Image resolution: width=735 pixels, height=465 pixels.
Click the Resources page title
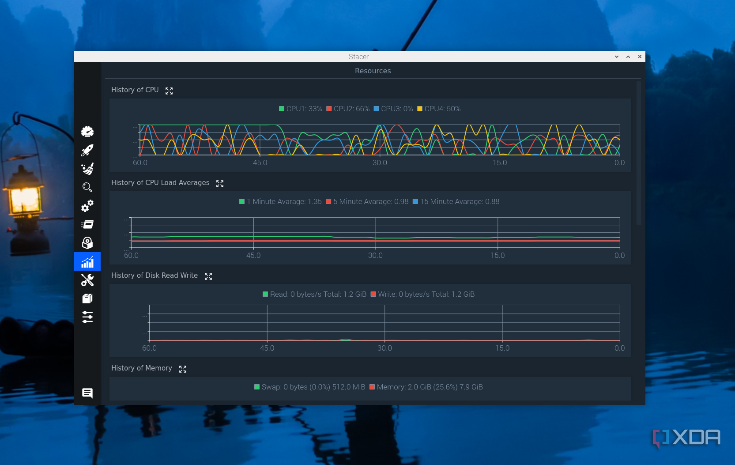[373, 71]
